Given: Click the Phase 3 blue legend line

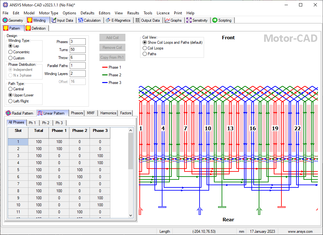Looking at the screenshot, I should click(x=105, y=82).
